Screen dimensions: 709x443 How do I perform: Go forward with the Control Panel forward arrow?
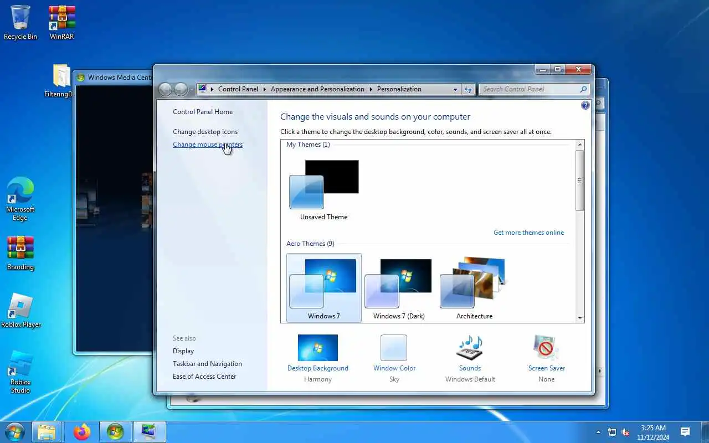point(181,89)
